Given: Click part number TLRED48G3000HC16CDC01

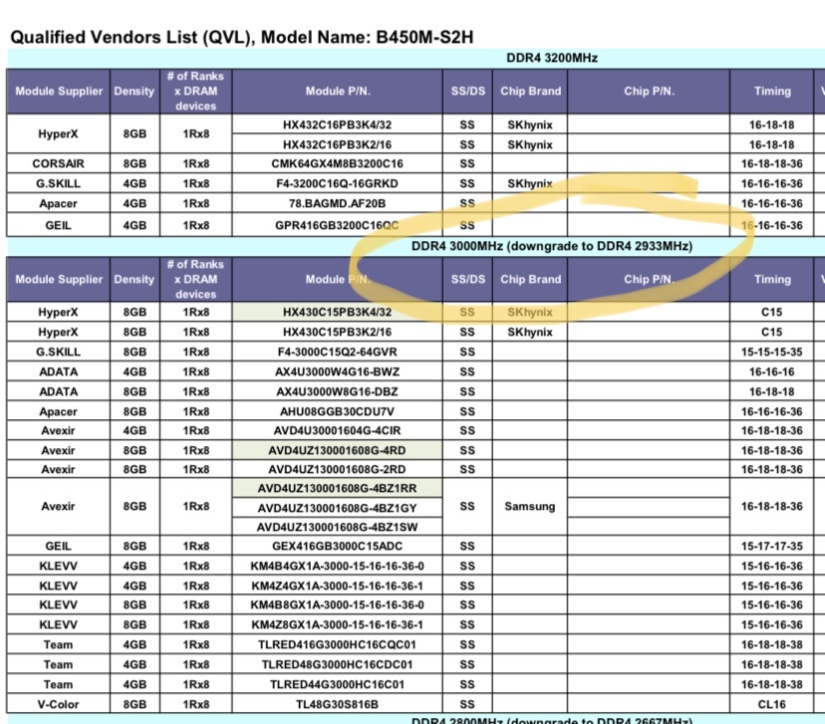Looking at the screenshot, I should [x=337, y=665].
